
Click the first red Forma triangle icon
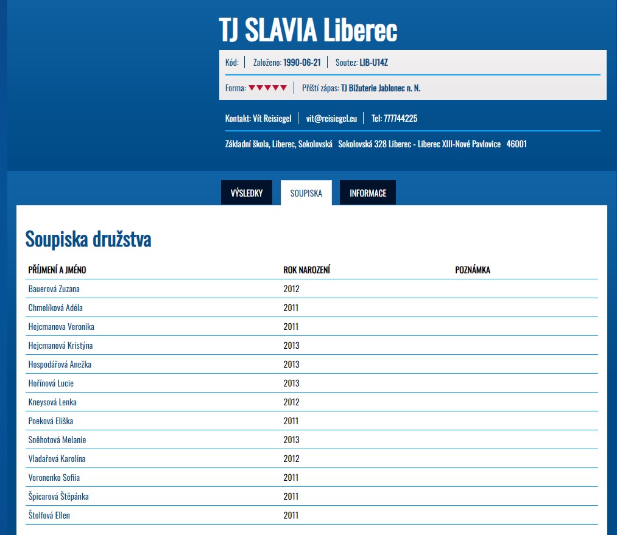pos(252,88)
